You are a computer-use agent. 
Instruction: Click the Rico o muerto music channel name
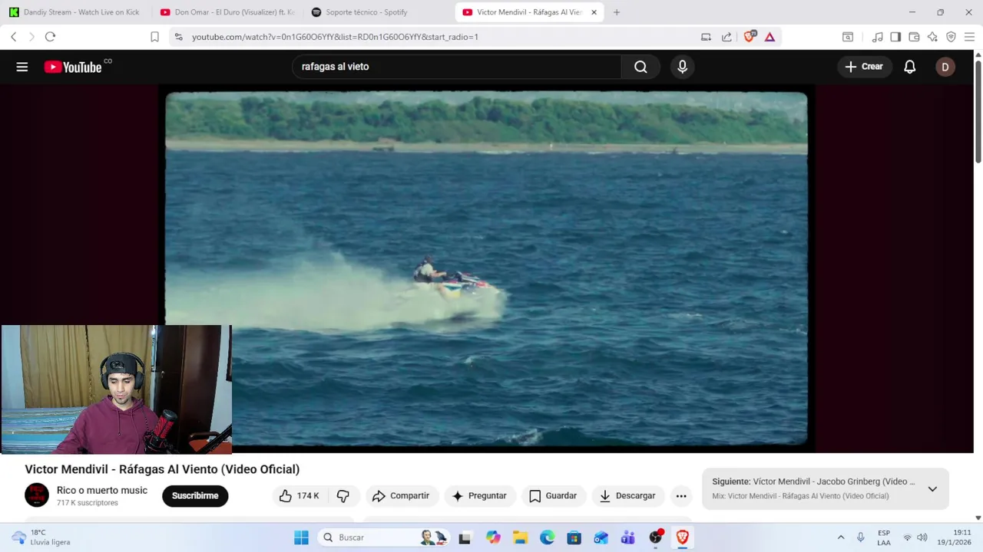point(102,490)
